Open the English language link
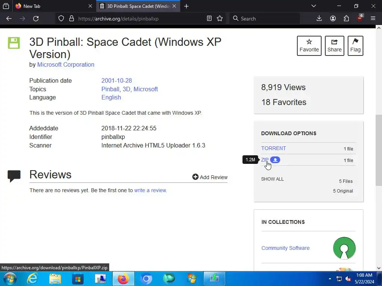 (x=111, y=97)
